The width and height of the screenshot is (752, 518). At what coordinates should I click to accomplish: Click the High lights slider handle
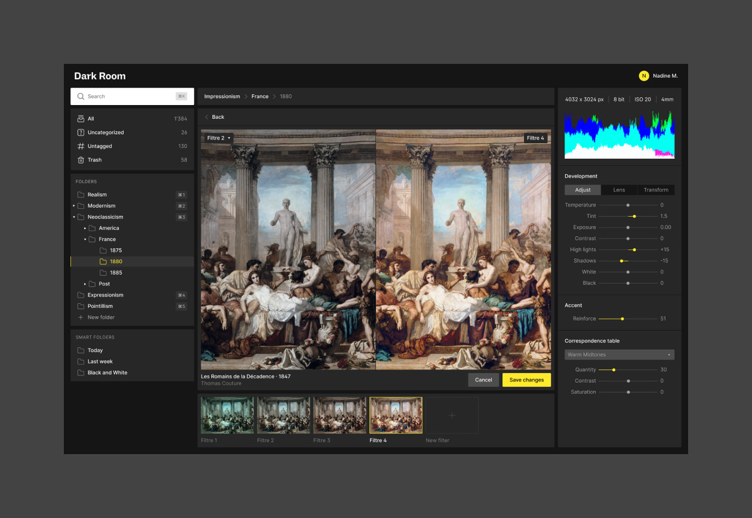[634, 249]
